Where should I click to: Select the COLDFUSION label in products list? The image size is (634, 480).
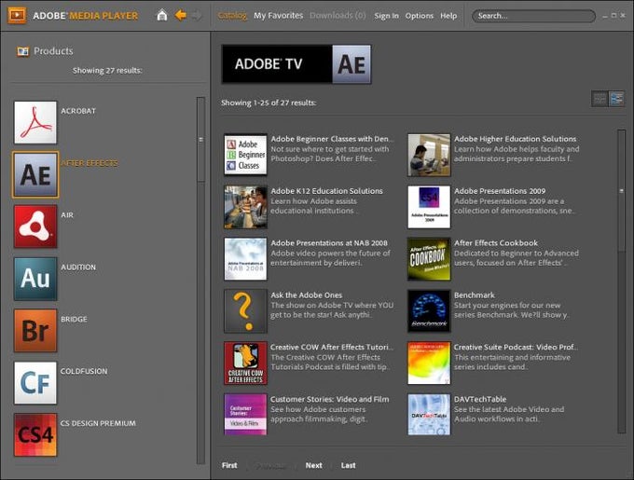coord(84,371)
